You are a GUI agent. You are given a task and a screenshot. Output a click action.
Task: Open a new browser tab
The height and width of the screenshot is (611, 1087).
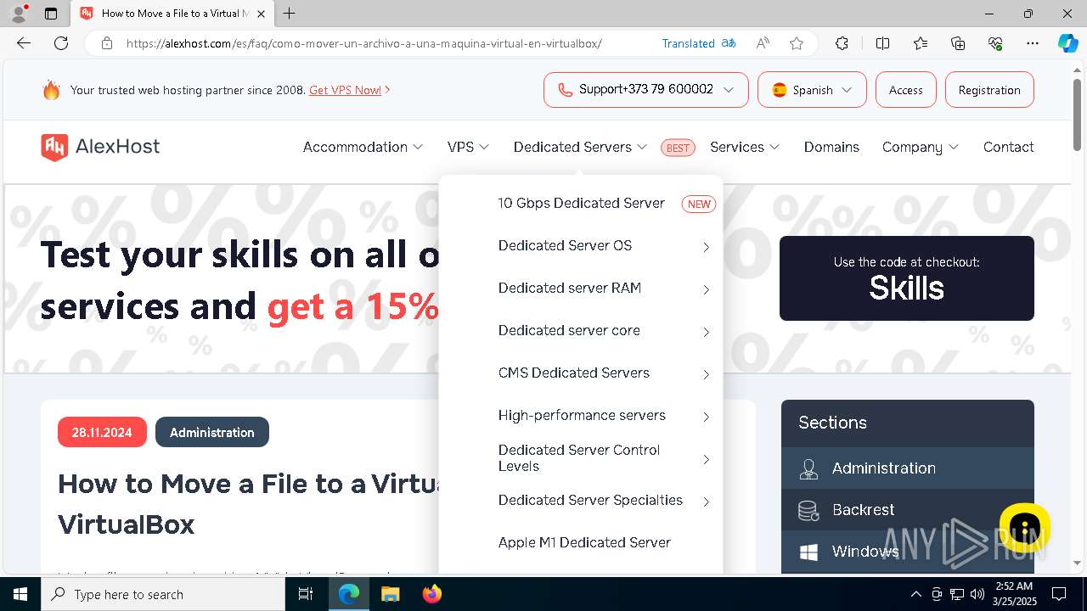[x=290, y=14]
